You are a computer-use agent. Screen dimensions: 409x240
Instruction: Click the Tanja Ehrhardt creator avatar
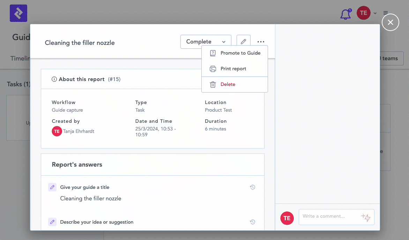click(x=57, y=131)
